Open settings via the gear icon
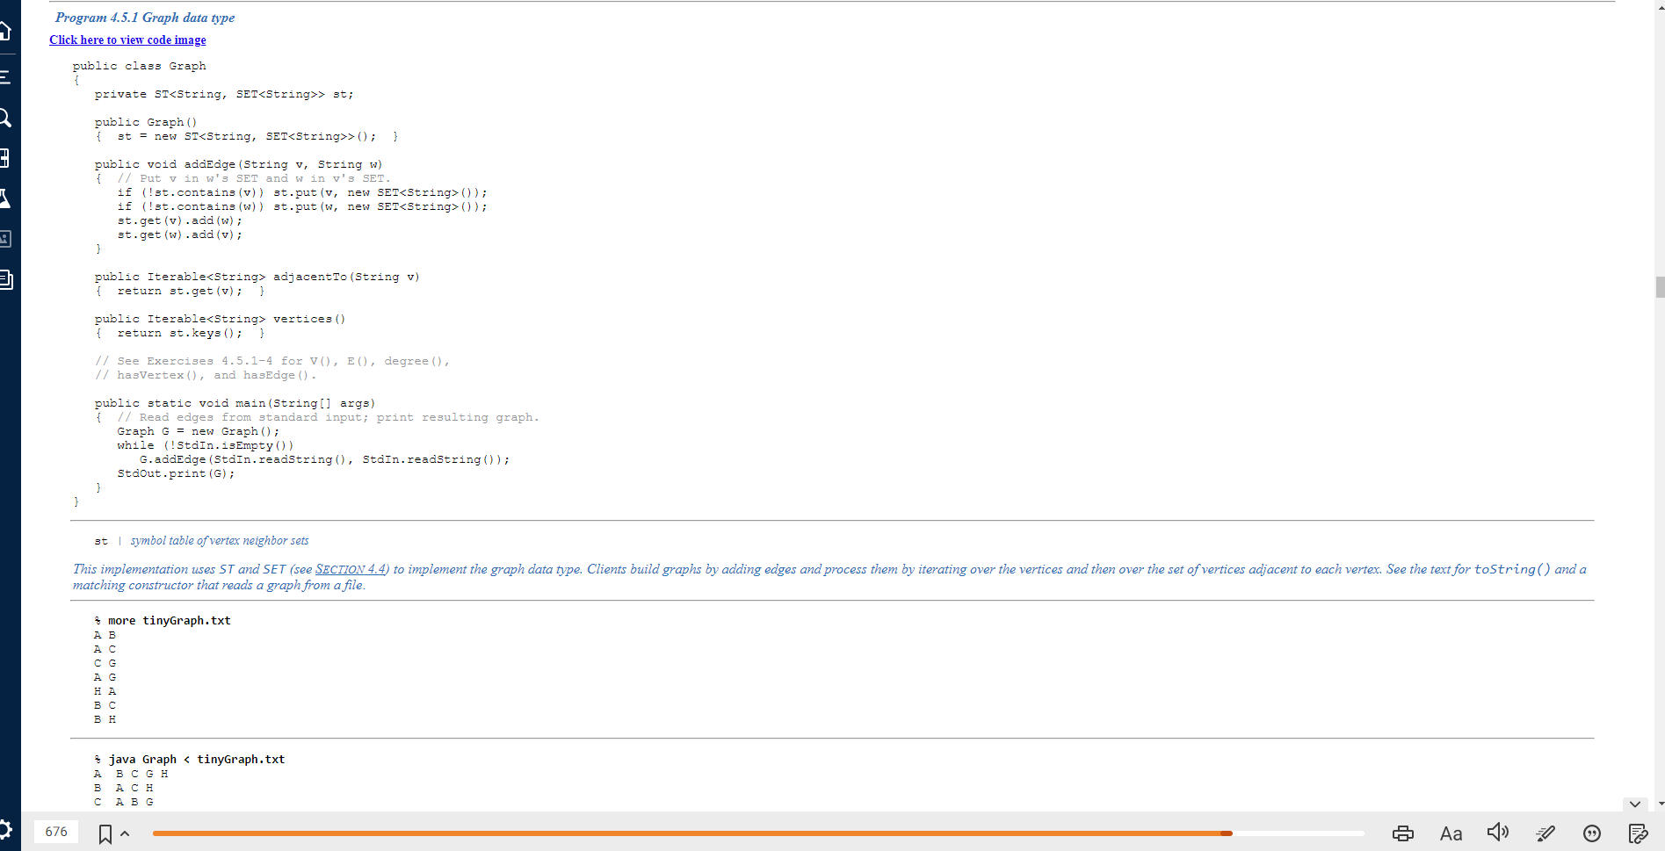1665x851 pixels. 6,829
